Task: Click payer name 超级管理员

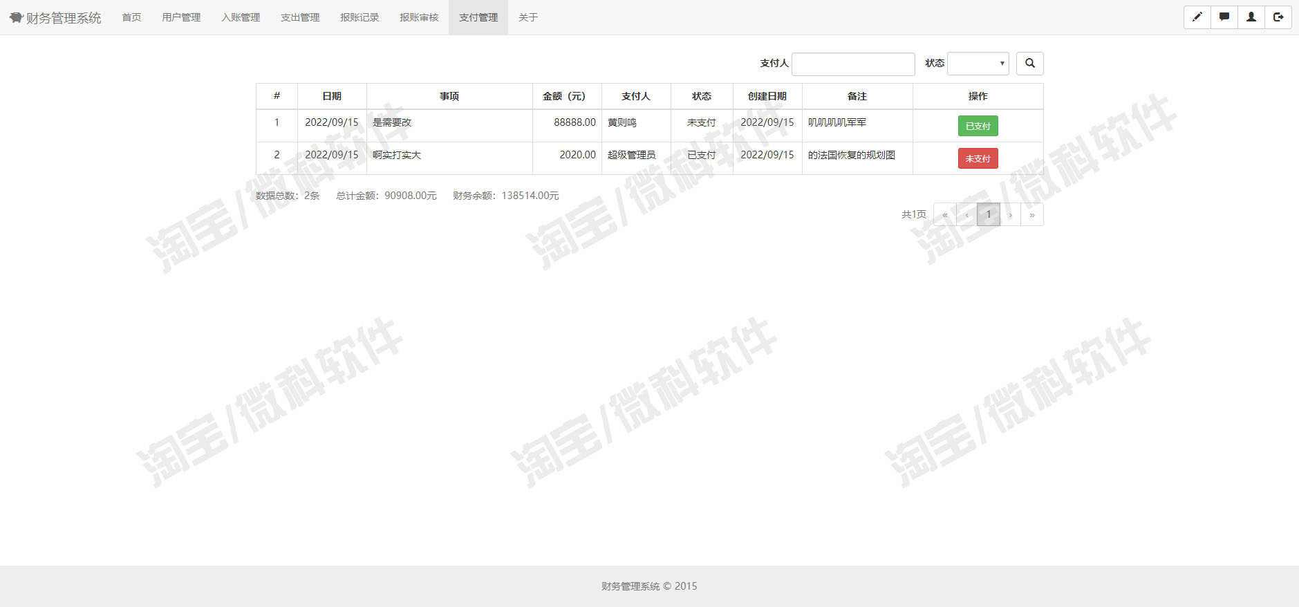Action: point(632,155)
